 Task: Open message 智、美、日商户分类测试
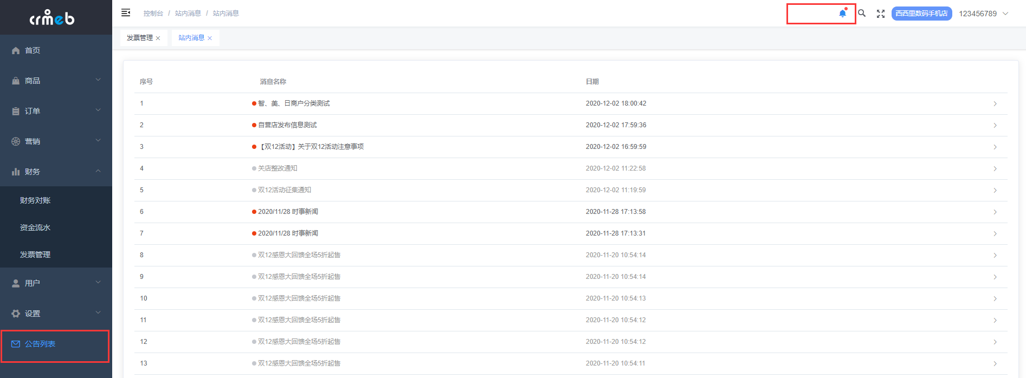(294, 103)
